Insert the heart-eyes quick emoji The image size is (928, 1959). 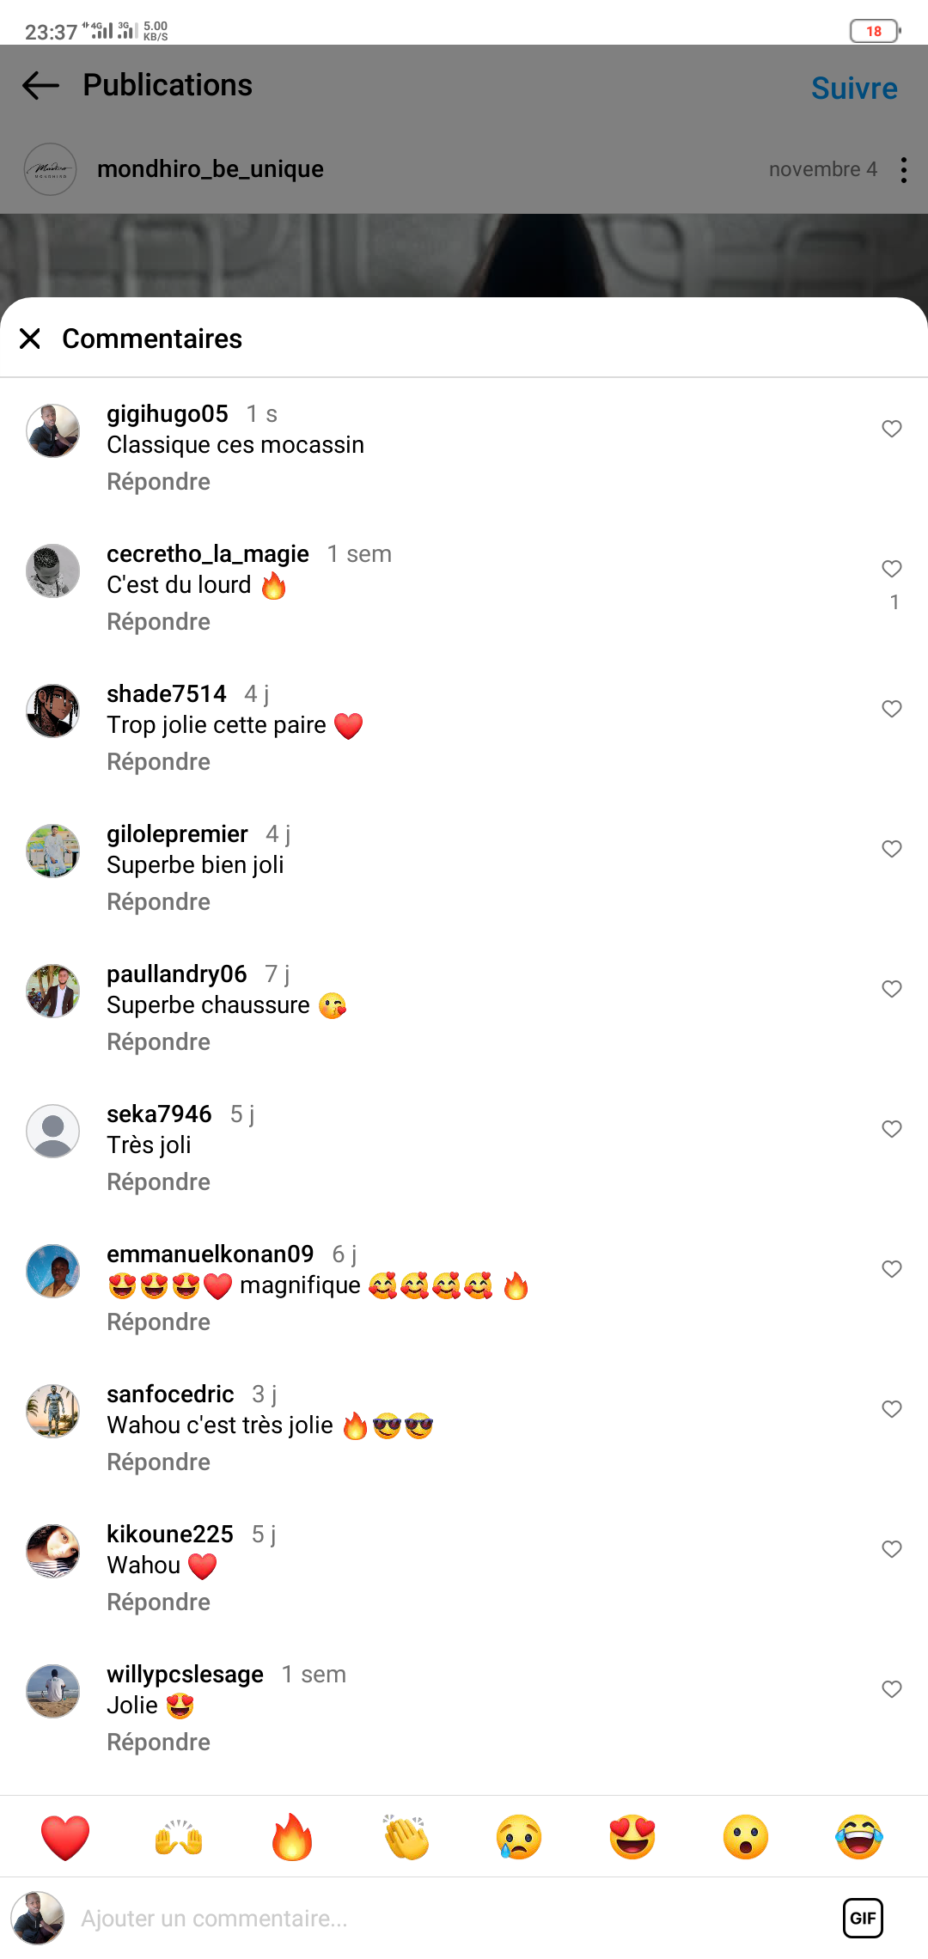pos(632,1837)
